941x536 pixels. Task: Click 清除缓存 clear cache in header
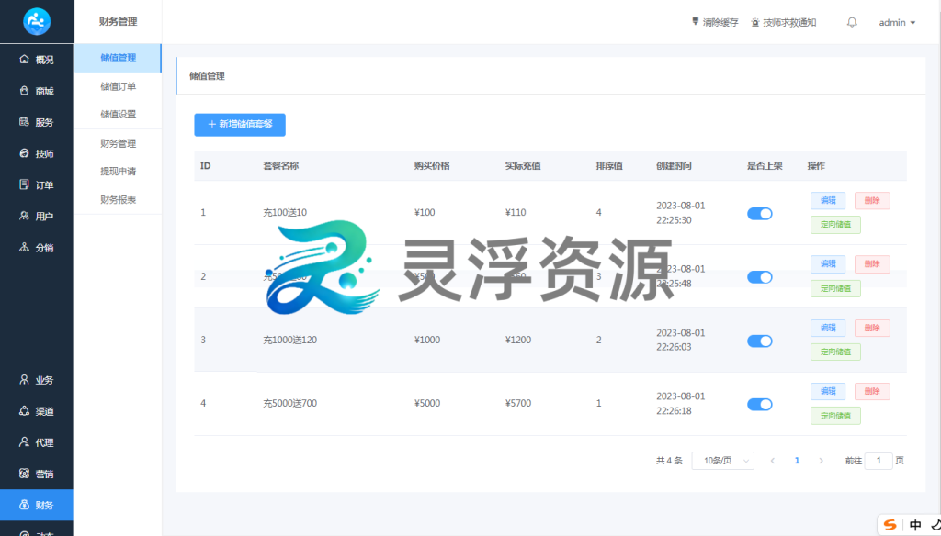pyautogui.click(x=715, y=22)
